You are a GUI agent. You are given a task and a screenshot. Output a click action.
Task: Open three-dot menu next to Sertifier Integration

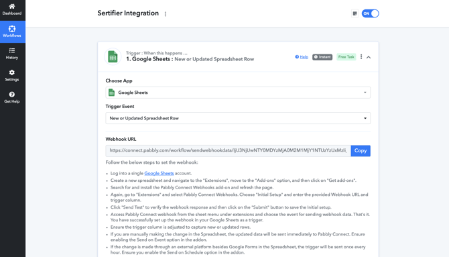click(x=166, y=14)
